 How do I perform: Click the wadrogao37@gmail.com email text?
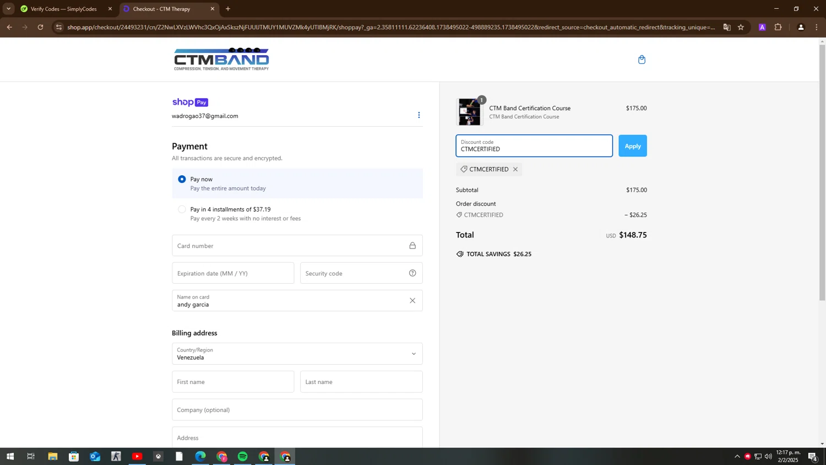(205, 116)
